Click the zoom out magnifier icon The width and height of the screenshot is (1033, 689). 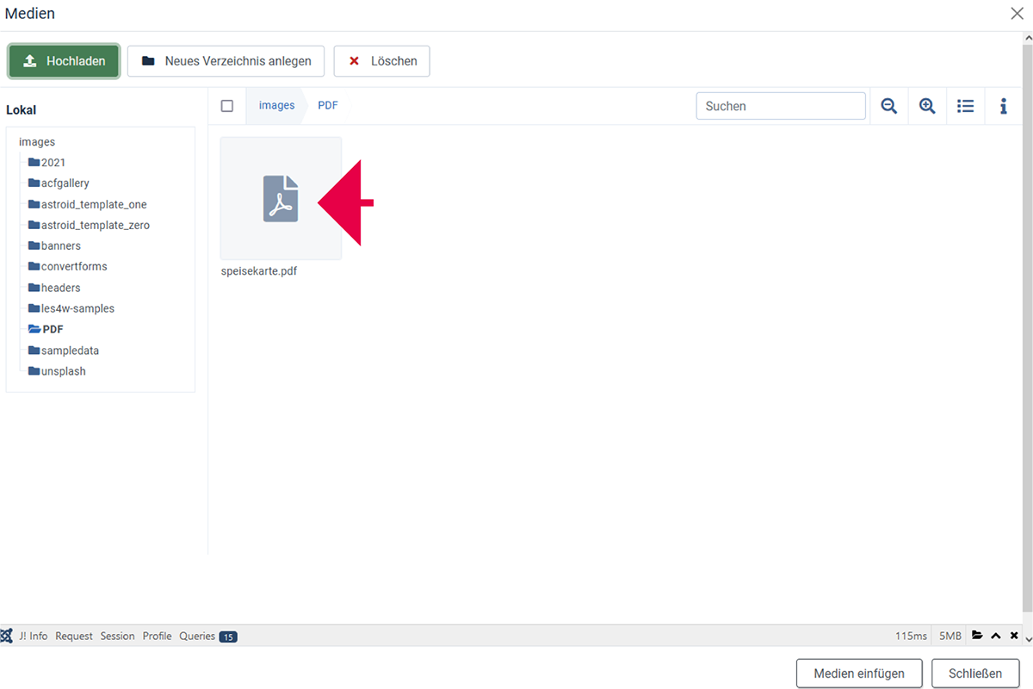889,106
